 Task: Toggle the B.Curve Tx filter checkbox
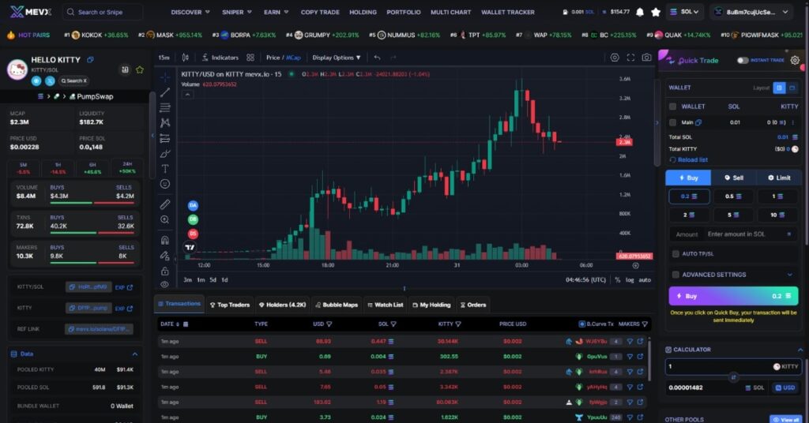[x=581, y=324]
